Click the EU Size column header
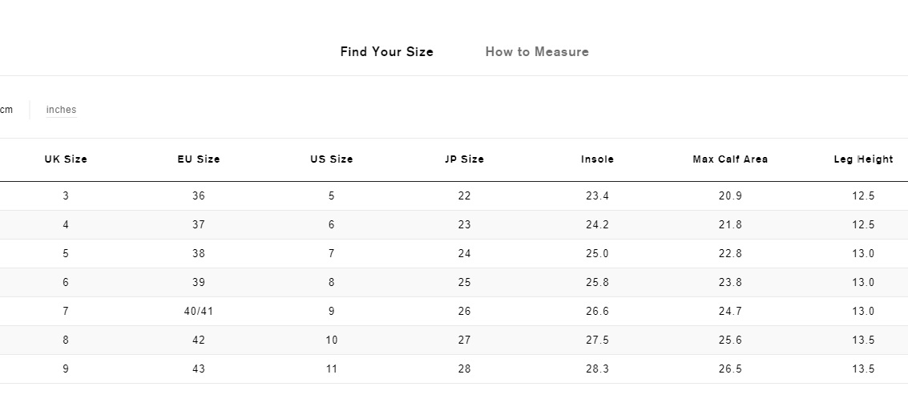The image size is (908, 419). pyautogui.click(x=199, y=159)
